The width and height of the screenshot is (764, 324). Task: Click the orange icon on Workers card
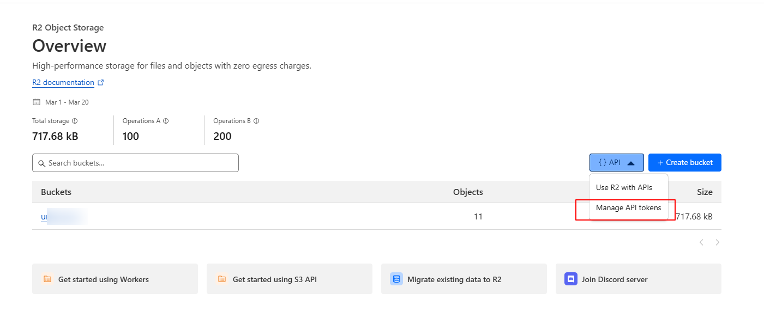click(x=47, y=279)
